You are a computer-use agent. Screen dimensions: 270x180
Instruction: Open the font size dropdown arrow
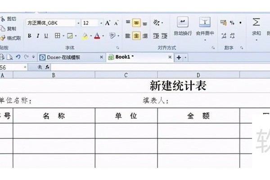[x=101, y=23]
